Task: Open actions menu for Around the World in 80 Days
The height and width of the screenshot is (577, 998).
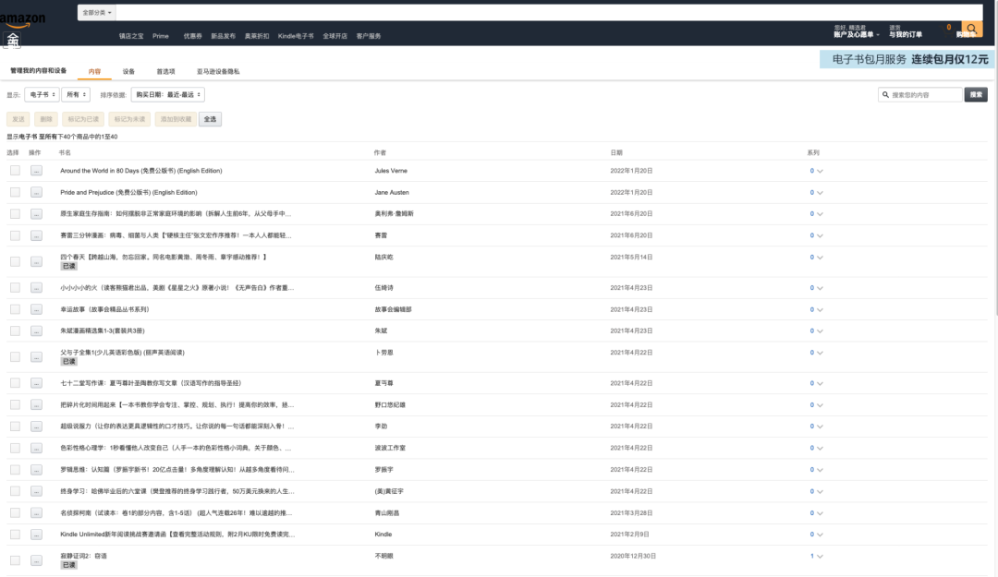Action: (36, 171)
